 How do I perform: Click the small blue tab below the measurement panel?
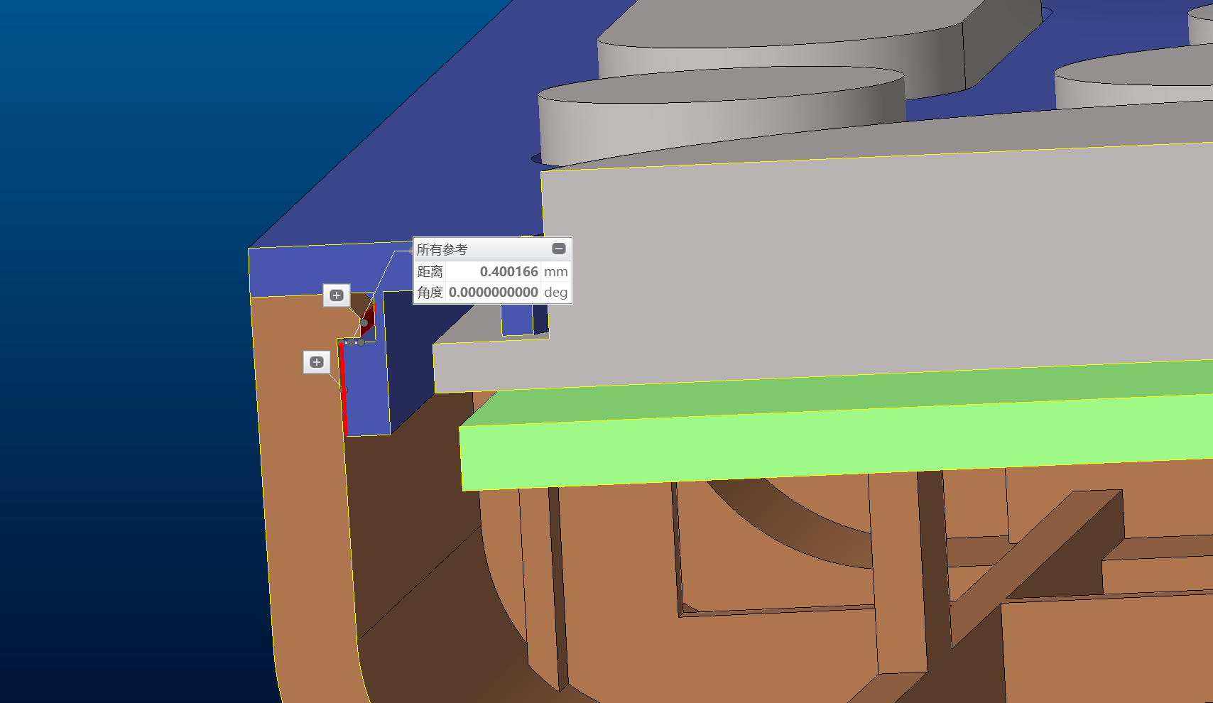pos(517,320)
